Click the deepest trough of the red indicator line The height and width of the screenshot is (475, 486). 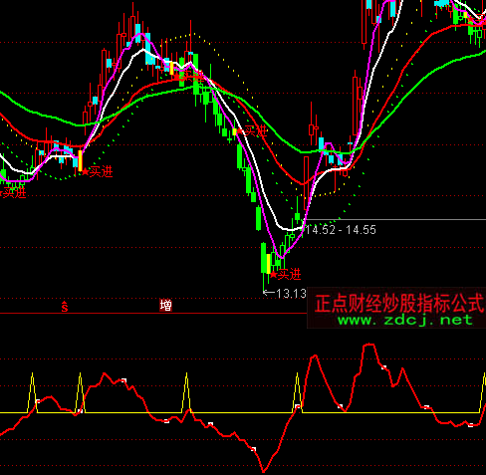tap(264, 470)
